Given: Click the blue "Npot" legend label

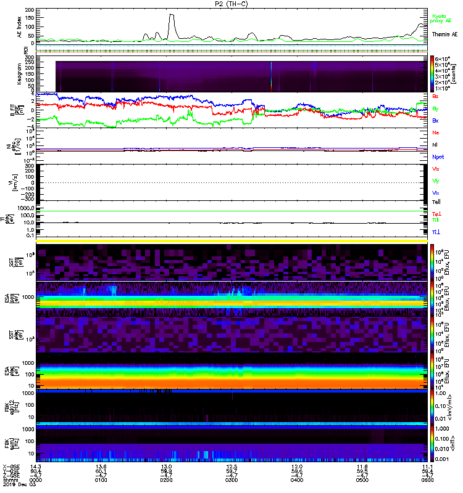Looking at the screenshot, I should click(438, 157).
